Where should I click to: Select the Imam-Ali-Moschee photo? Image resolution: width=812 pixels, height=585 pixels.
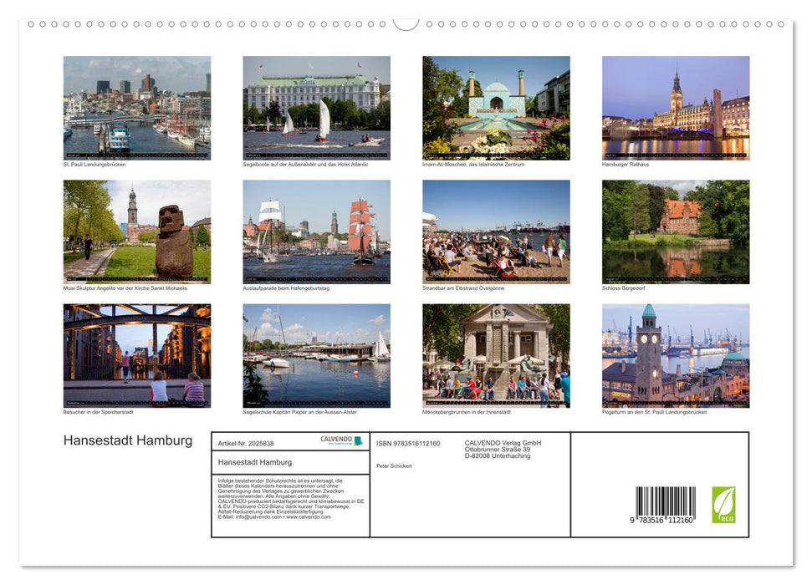[496, 107]
